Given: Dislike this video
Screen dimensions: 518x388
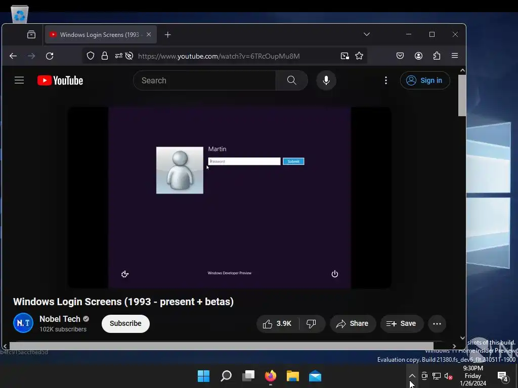Looking at the screenshot, I should tap(311, 324).
